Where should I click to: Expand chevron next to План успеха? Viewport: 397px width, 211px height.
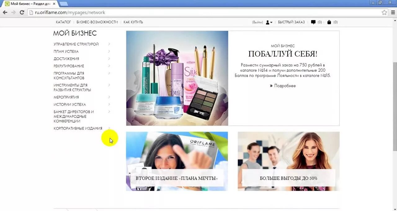click(x=109, y=51)
